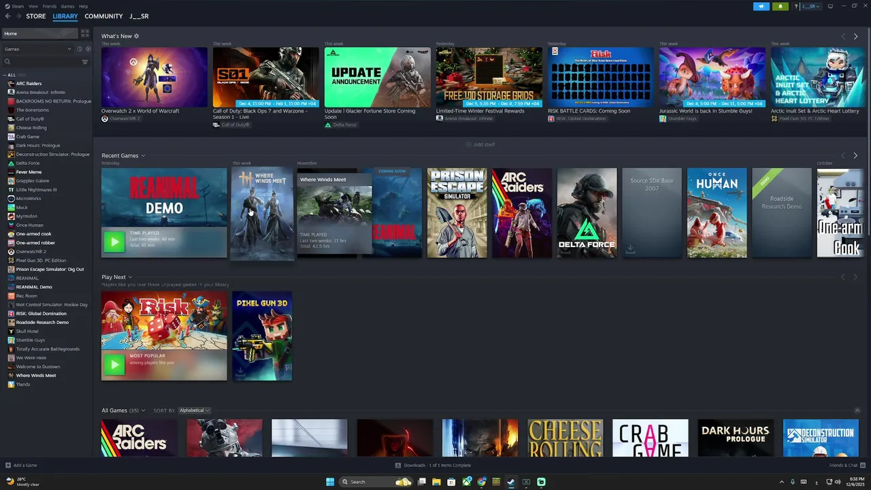Open the green notifications bell
This screenshot has height=490, width=871.
click(x=780, y=6)
